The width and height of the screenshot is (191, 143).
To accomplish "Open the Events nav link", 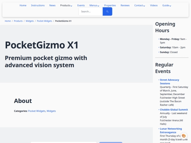I will pos(81,5).
